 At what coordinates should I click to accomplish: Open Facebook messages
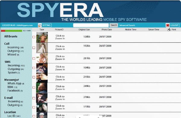[15, 91]
